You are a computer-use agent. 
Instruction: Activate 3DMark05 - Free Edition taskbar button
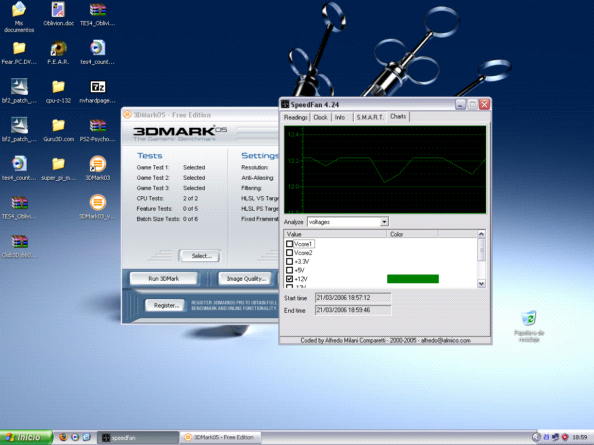pyautogui.click(x=221, y=437)
